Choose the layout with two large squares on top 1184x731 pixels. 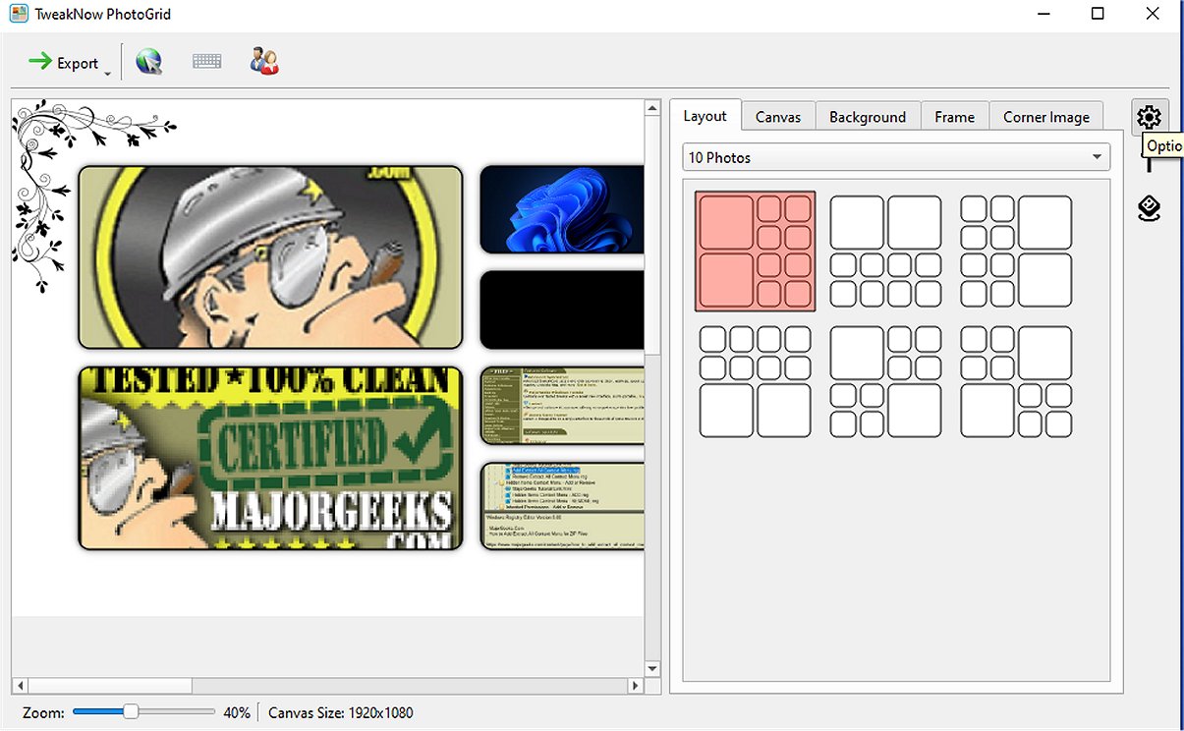pos(885,252)
